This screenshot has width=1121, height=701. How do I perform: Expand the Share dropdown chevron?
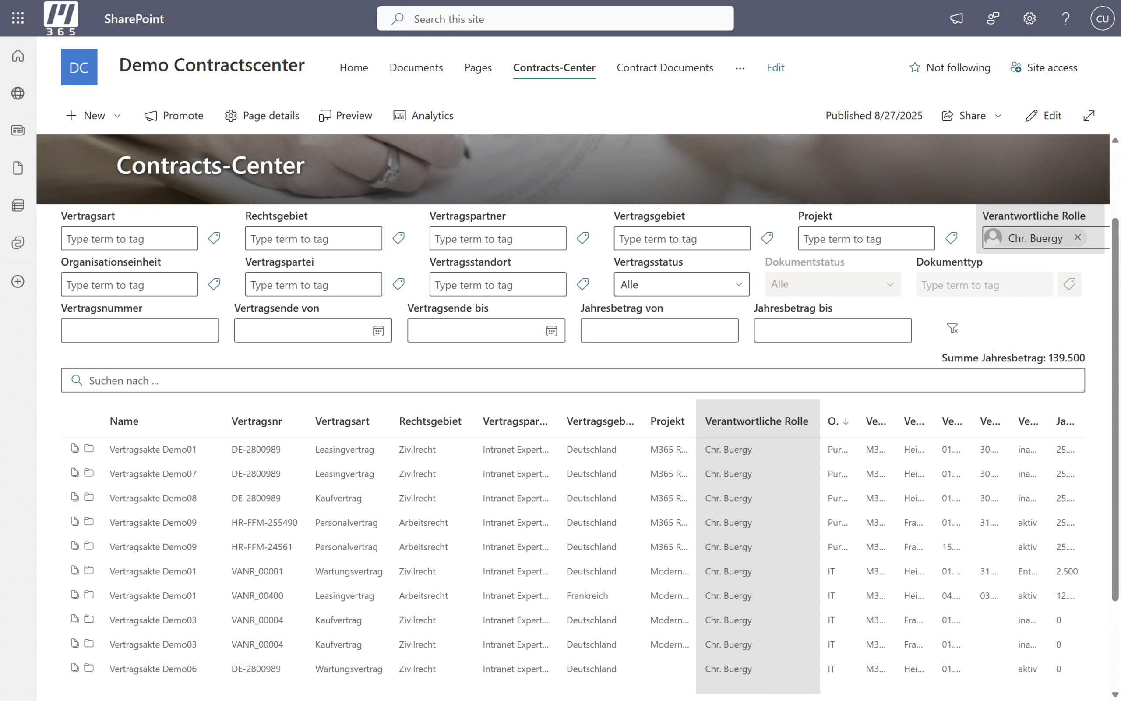[998, 116]
